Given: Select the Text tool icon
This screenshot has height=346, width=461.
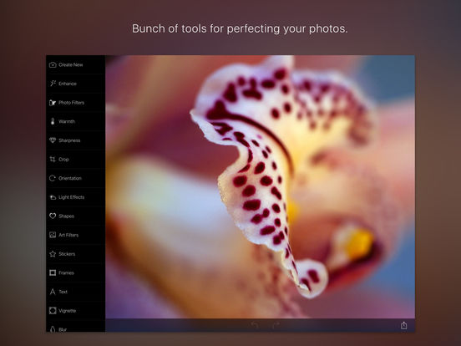Looking at the screenshot, I should coord(53,292).
